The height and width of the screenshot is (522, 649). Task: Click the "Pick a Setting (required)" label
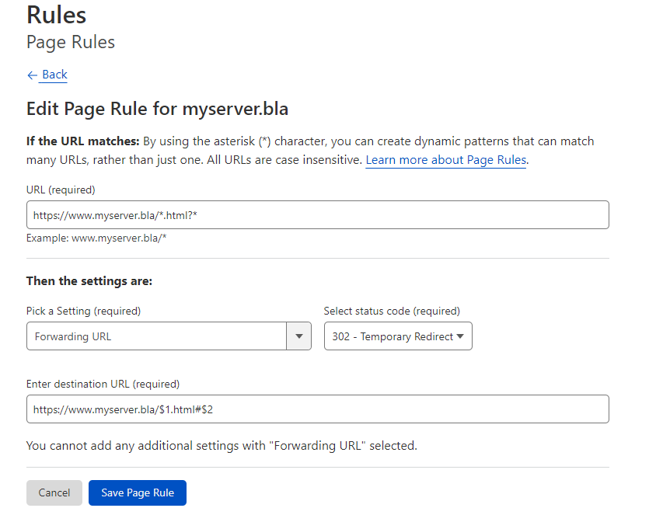click(83, 311)
